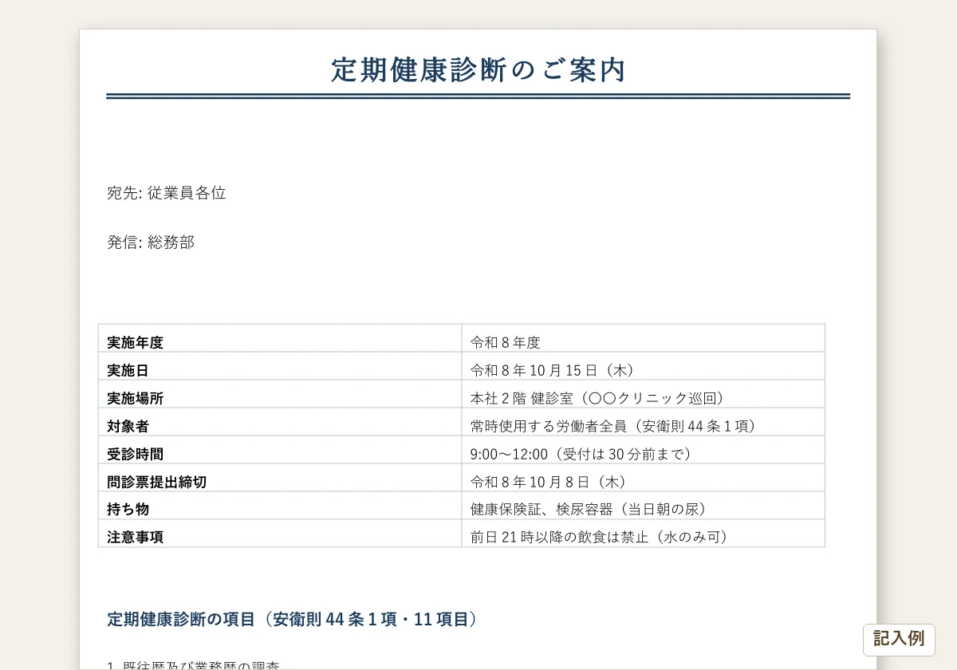Click the 受診時間 label cell
Image resolution: width=957 pixels, height=670 pixels.
click(280, 450)
